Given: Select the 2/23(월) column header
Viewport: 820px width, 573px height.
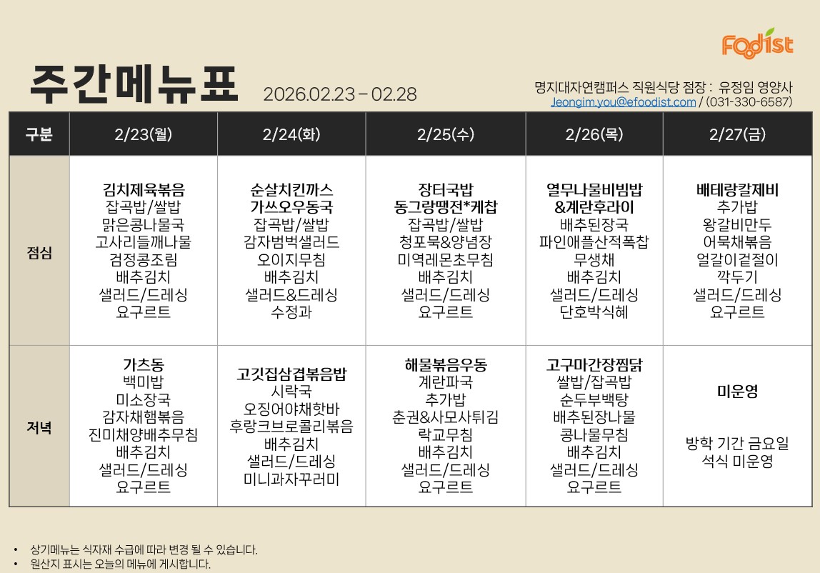Looking at the screenshot, I should point(143,134).
